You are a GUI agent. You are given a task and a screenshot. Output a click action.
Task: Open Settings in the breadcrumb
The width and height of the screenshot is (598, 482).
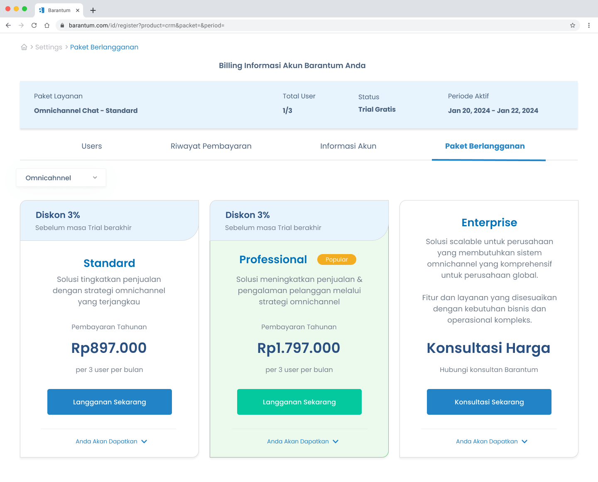click(x=49, y=47)
